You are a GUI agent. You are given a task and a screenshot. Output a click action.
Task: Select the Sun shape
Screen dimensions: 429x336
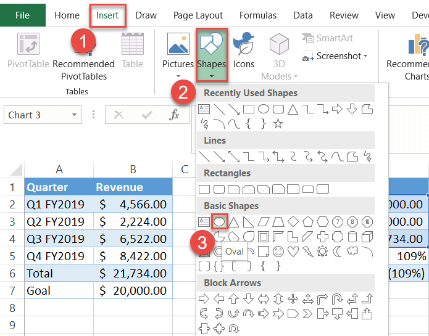[323, 252]
